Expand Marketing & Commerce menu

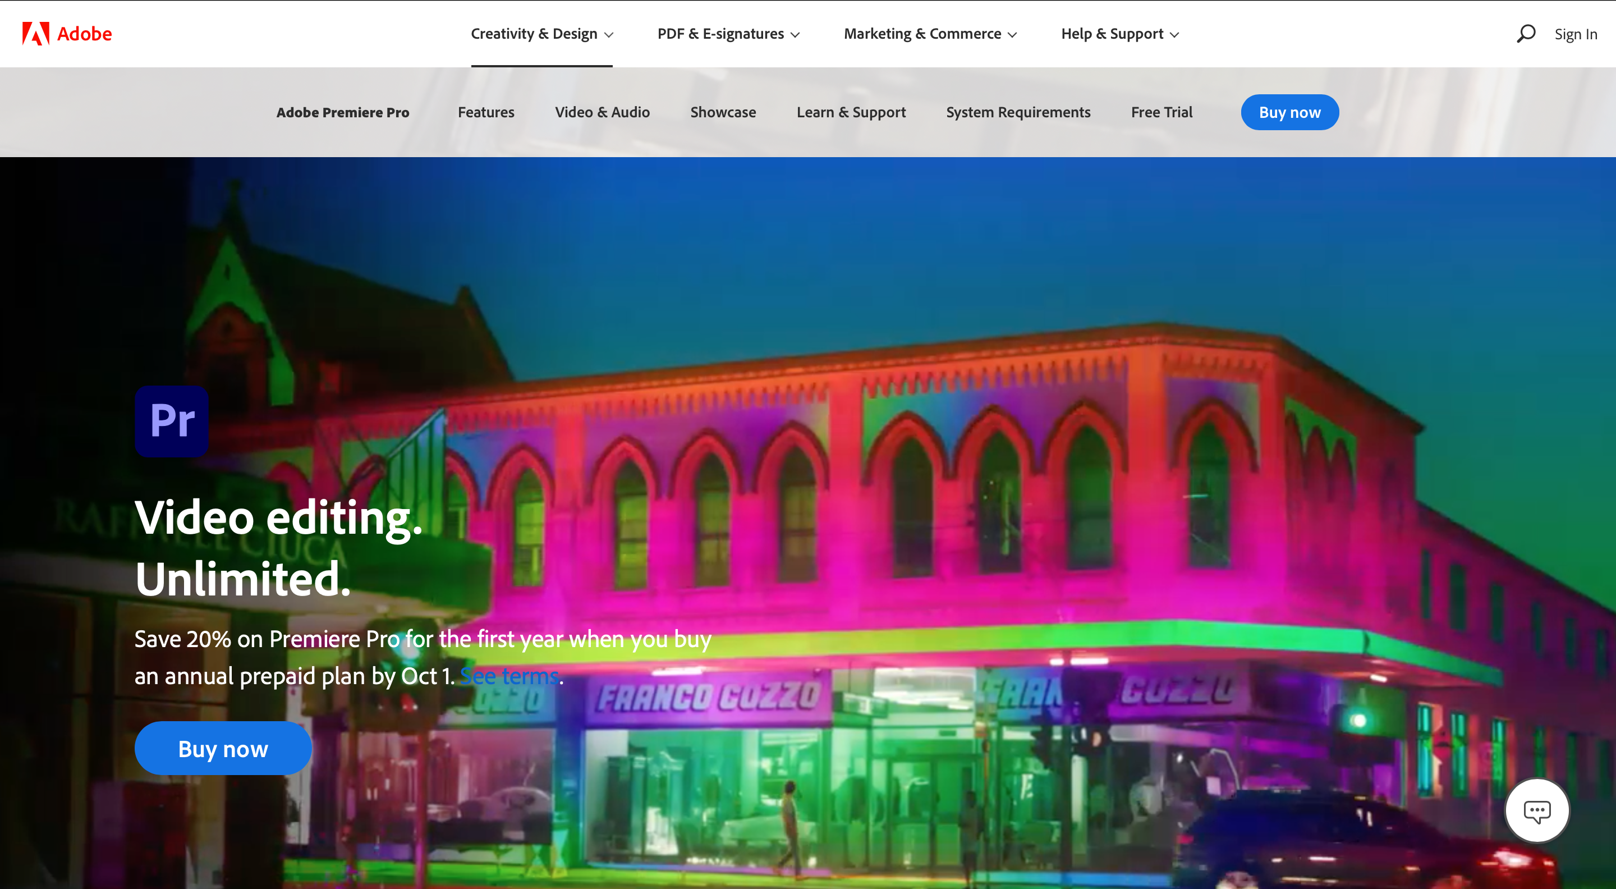[x=930, y=34]
